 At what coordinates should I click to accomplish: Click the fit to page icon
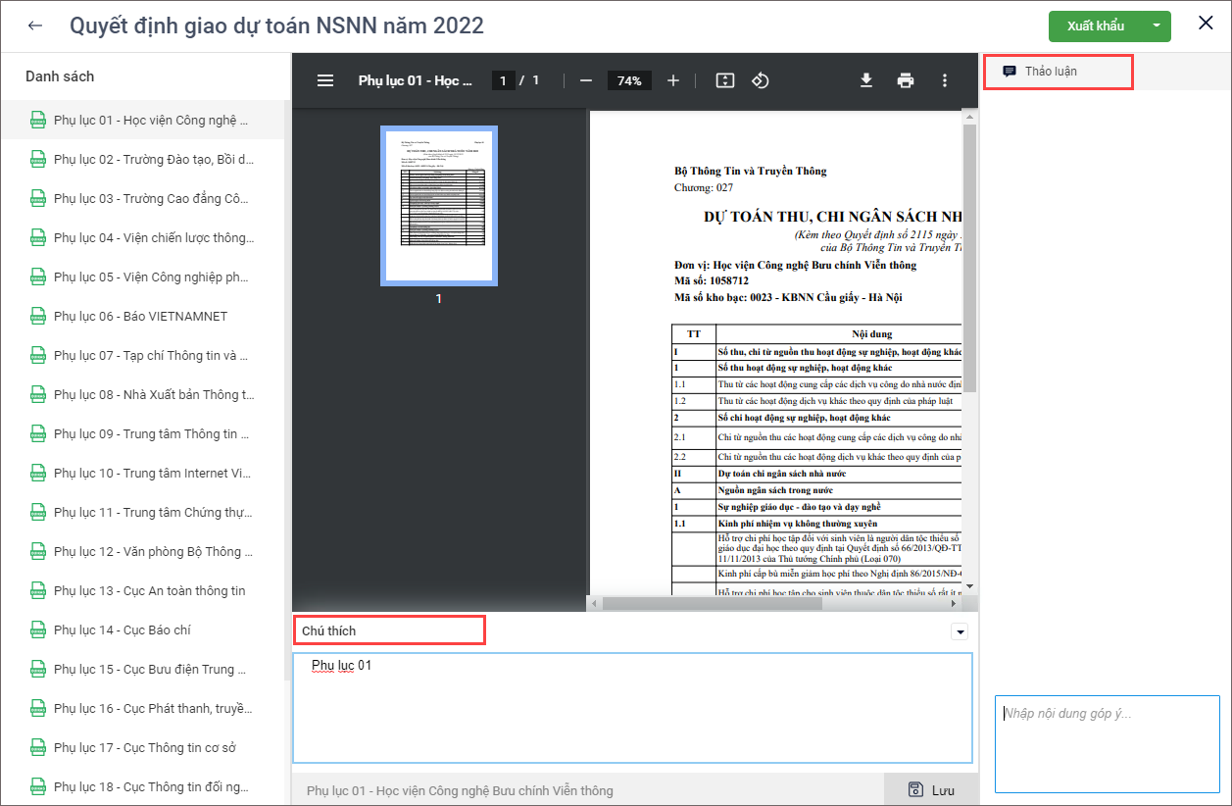click(724, 80)
